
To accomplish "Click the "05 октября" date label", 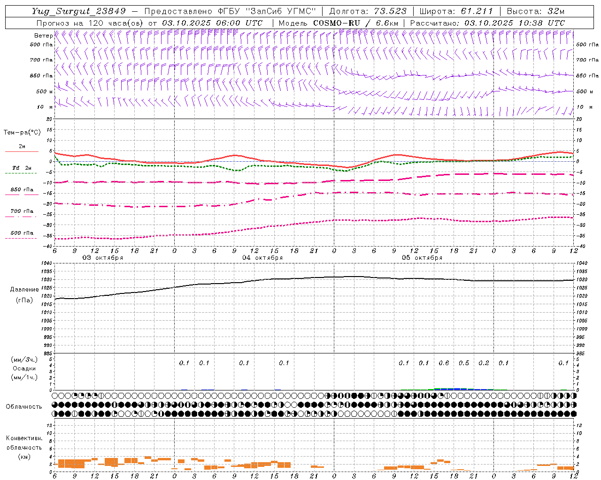I will click(x=422, y=258).
